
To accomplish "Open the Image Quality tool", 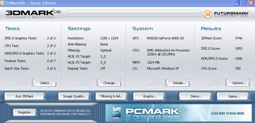I will (74, 96).
